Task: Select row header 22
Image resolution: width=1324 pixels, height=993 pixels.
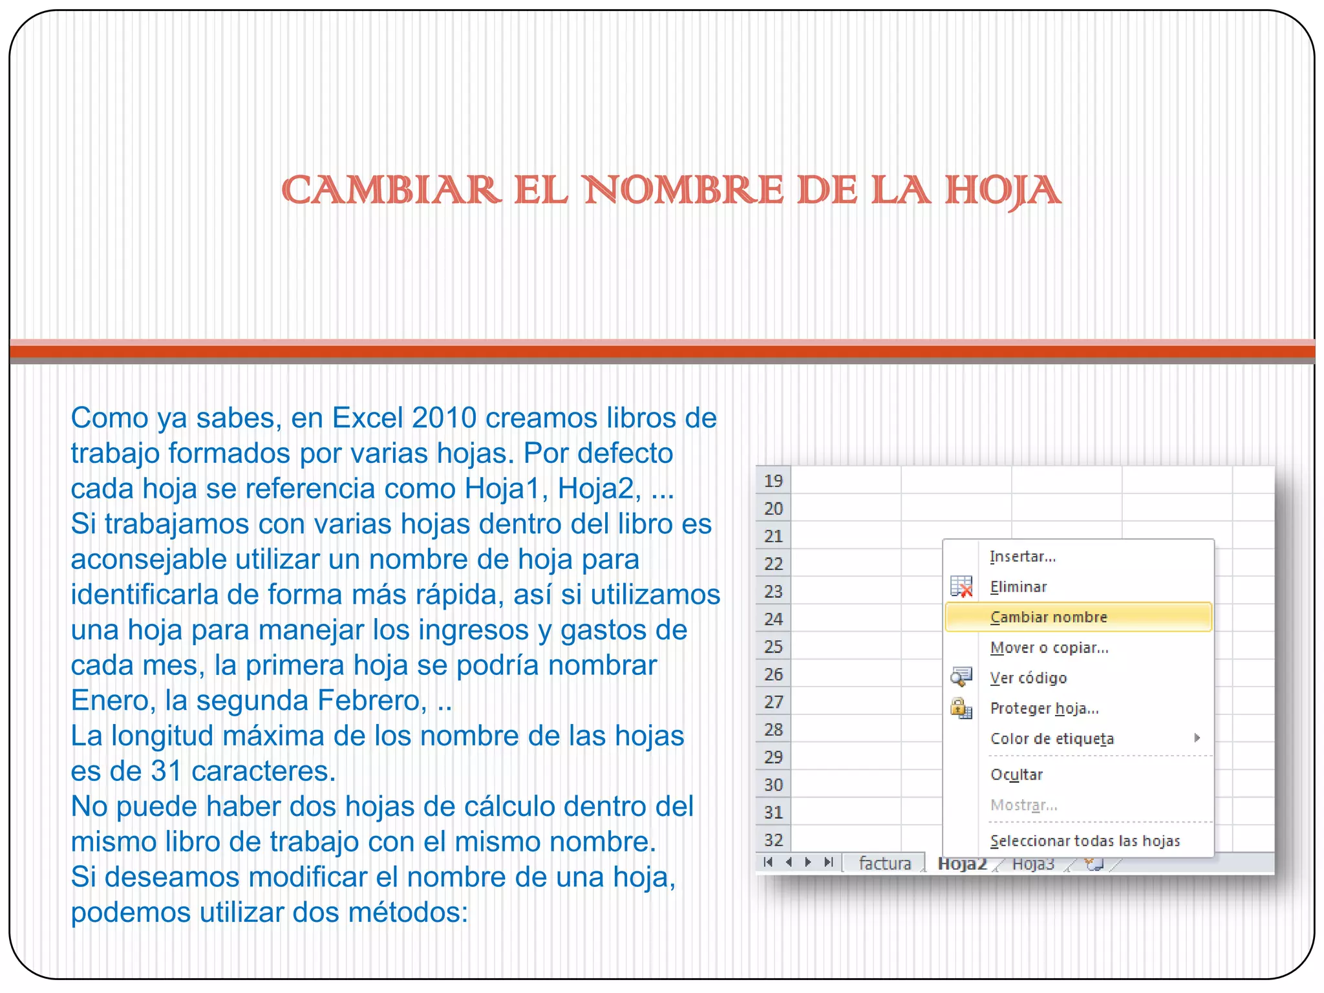Action: (x=773, y=564)
